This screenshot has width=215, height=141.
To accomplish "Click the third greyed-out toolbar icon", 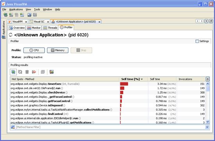I will click(16, 15).
